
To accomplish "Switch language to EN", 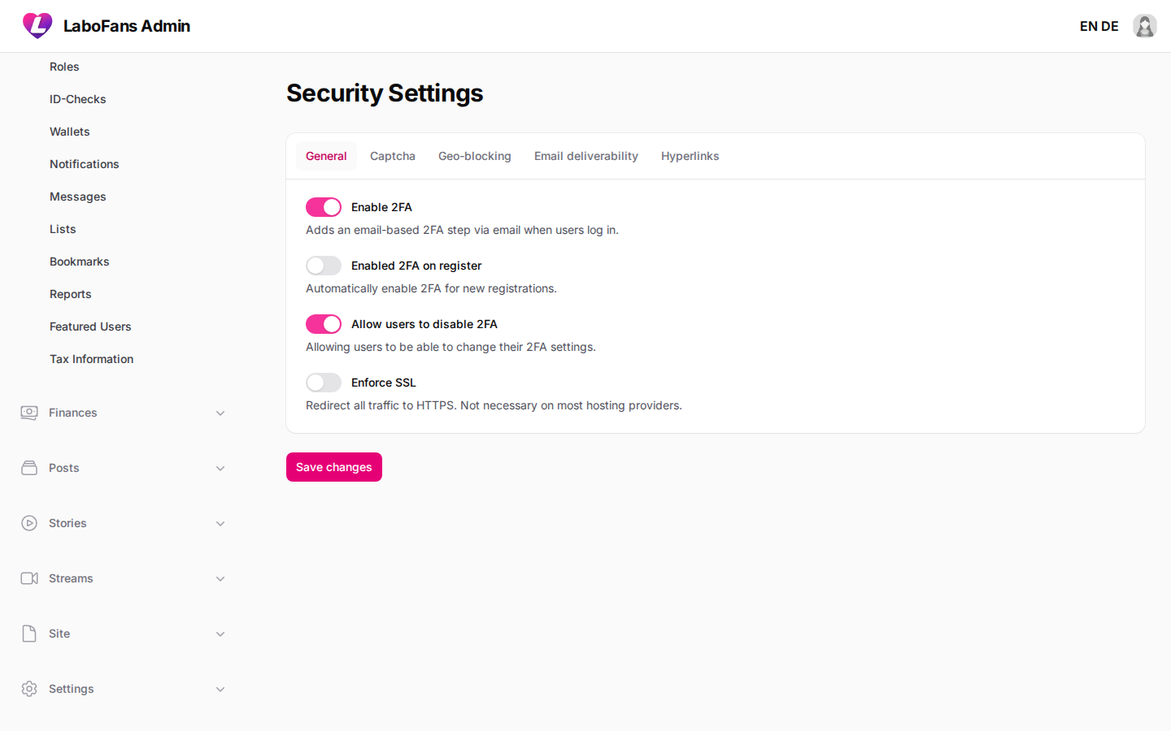I will click(x=1088, y=26).
